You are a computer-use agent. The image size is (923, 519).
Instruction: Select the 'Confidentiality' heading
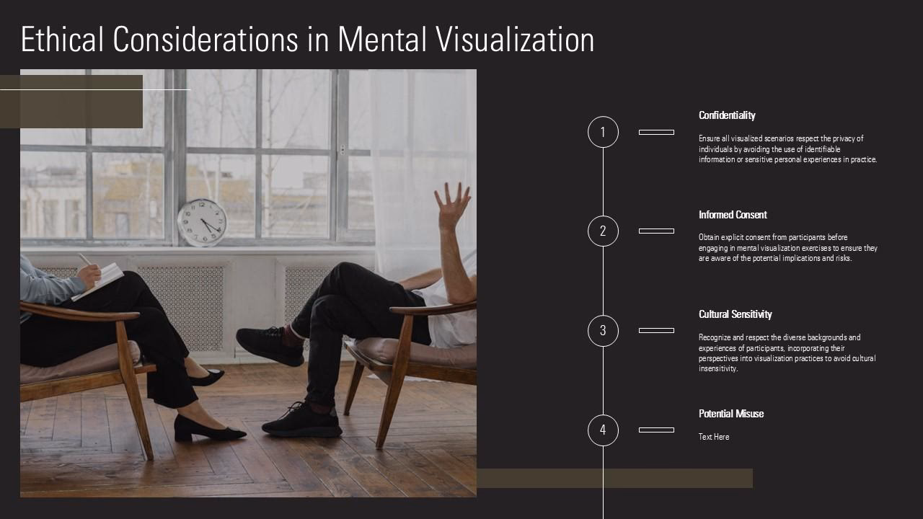(x=727, y=115)
